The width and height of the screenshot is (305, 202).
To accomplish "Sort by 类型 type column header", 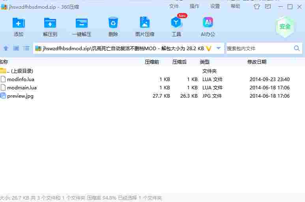I will point(205,62).
